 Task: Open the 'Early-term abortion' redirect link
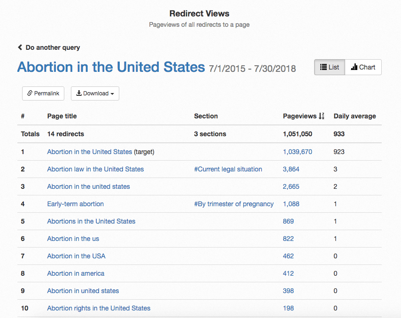tap(75, 204)
